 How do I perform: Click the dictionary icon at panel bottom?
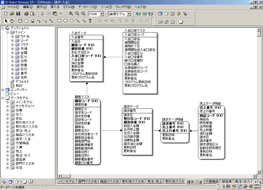[x=4, y=182]
